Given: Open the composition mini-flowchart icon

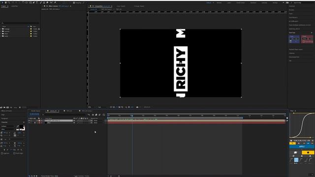Looking at the screenshot, I should pos(89,115).
